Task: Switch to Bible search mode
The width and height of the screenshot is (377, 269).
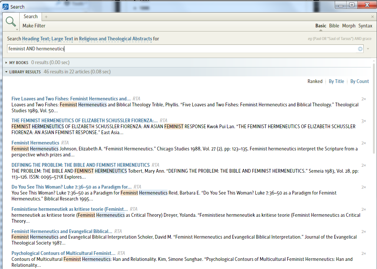Action: tap(334, 26)
